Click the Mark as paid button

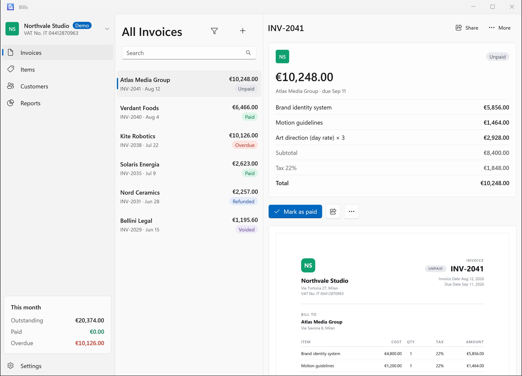click(x=295, y=211)
